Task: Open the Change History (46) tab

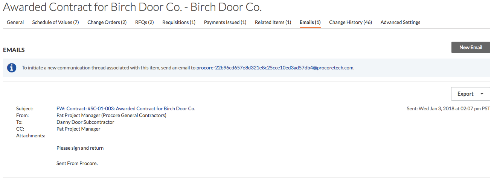Action: [x=351, y=23]
